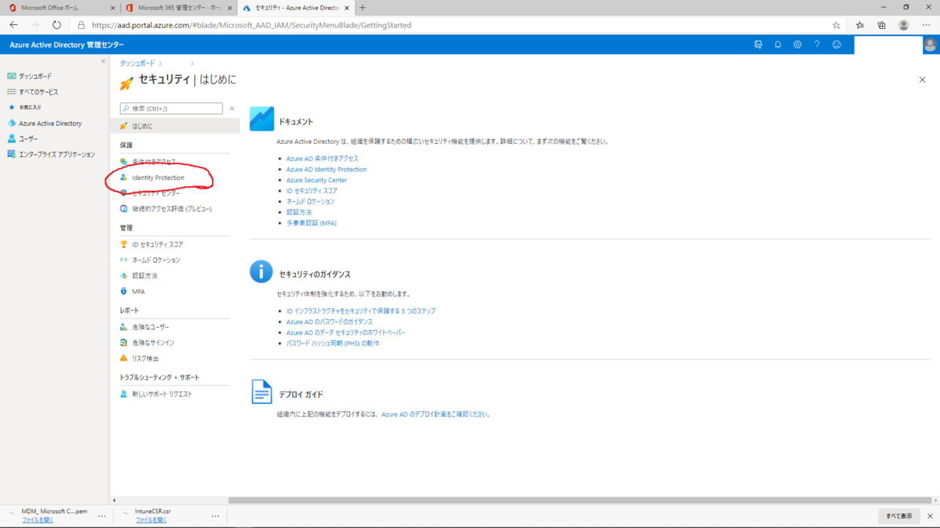Open Azure AD Identity Protection document link
Screen dimensions: 940x528
point(327,170)
